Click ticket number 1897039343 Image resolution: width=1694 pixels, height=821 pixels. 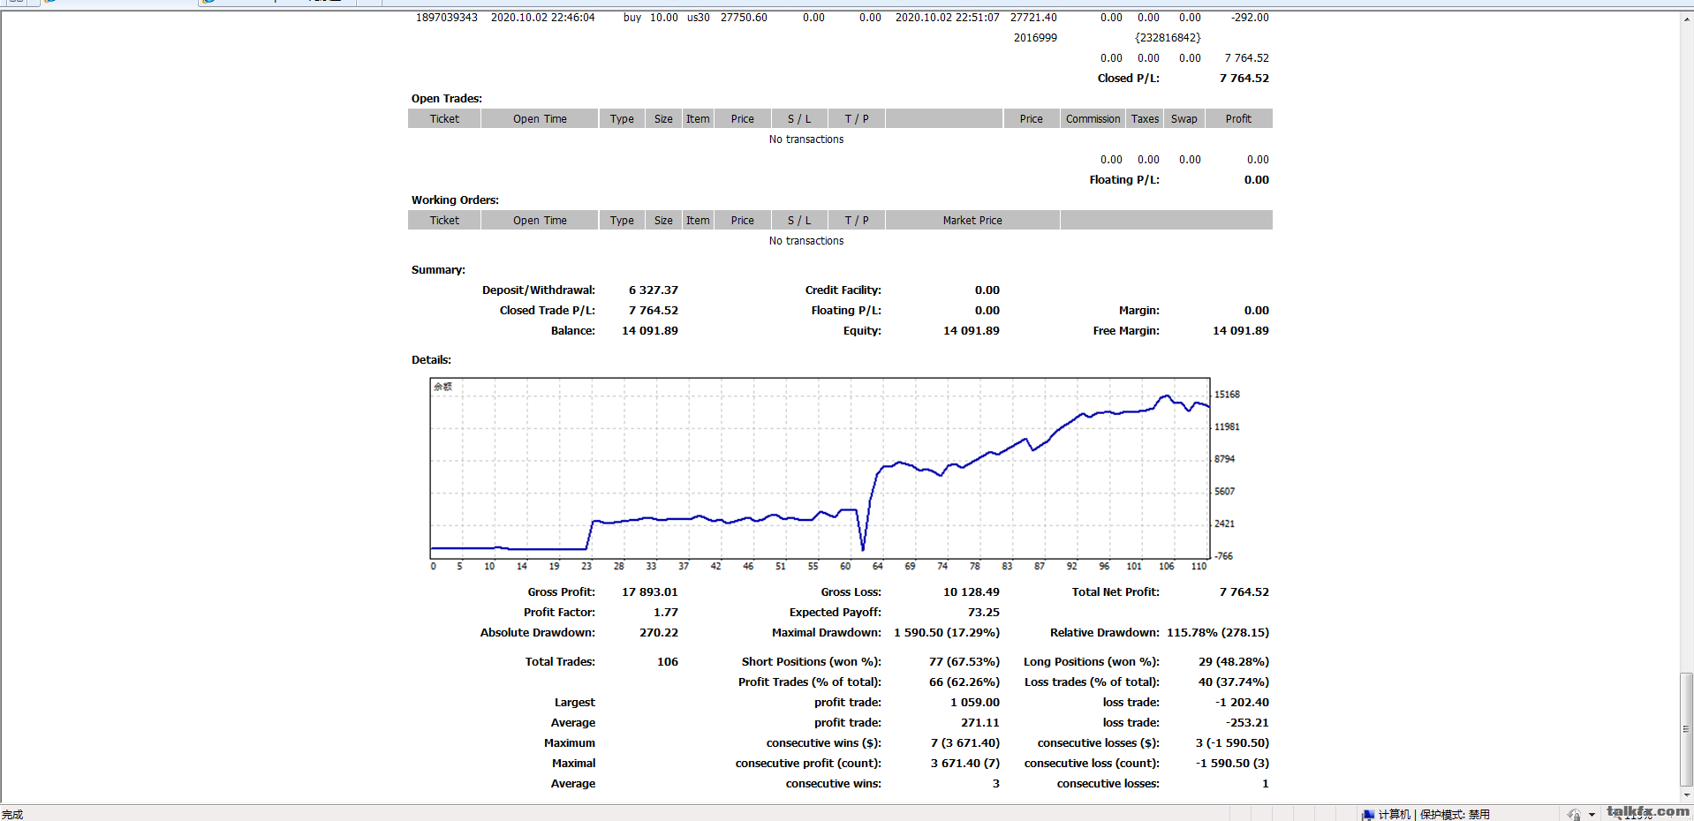click(x=447, y=18)
